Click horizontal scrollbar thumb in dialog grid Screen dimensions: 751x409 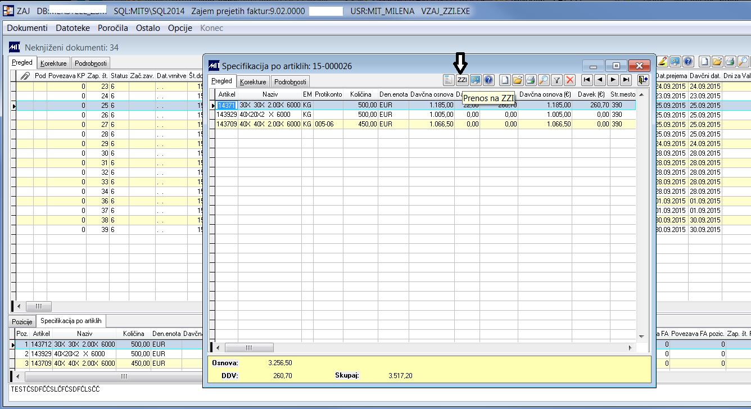pos(249,348)
